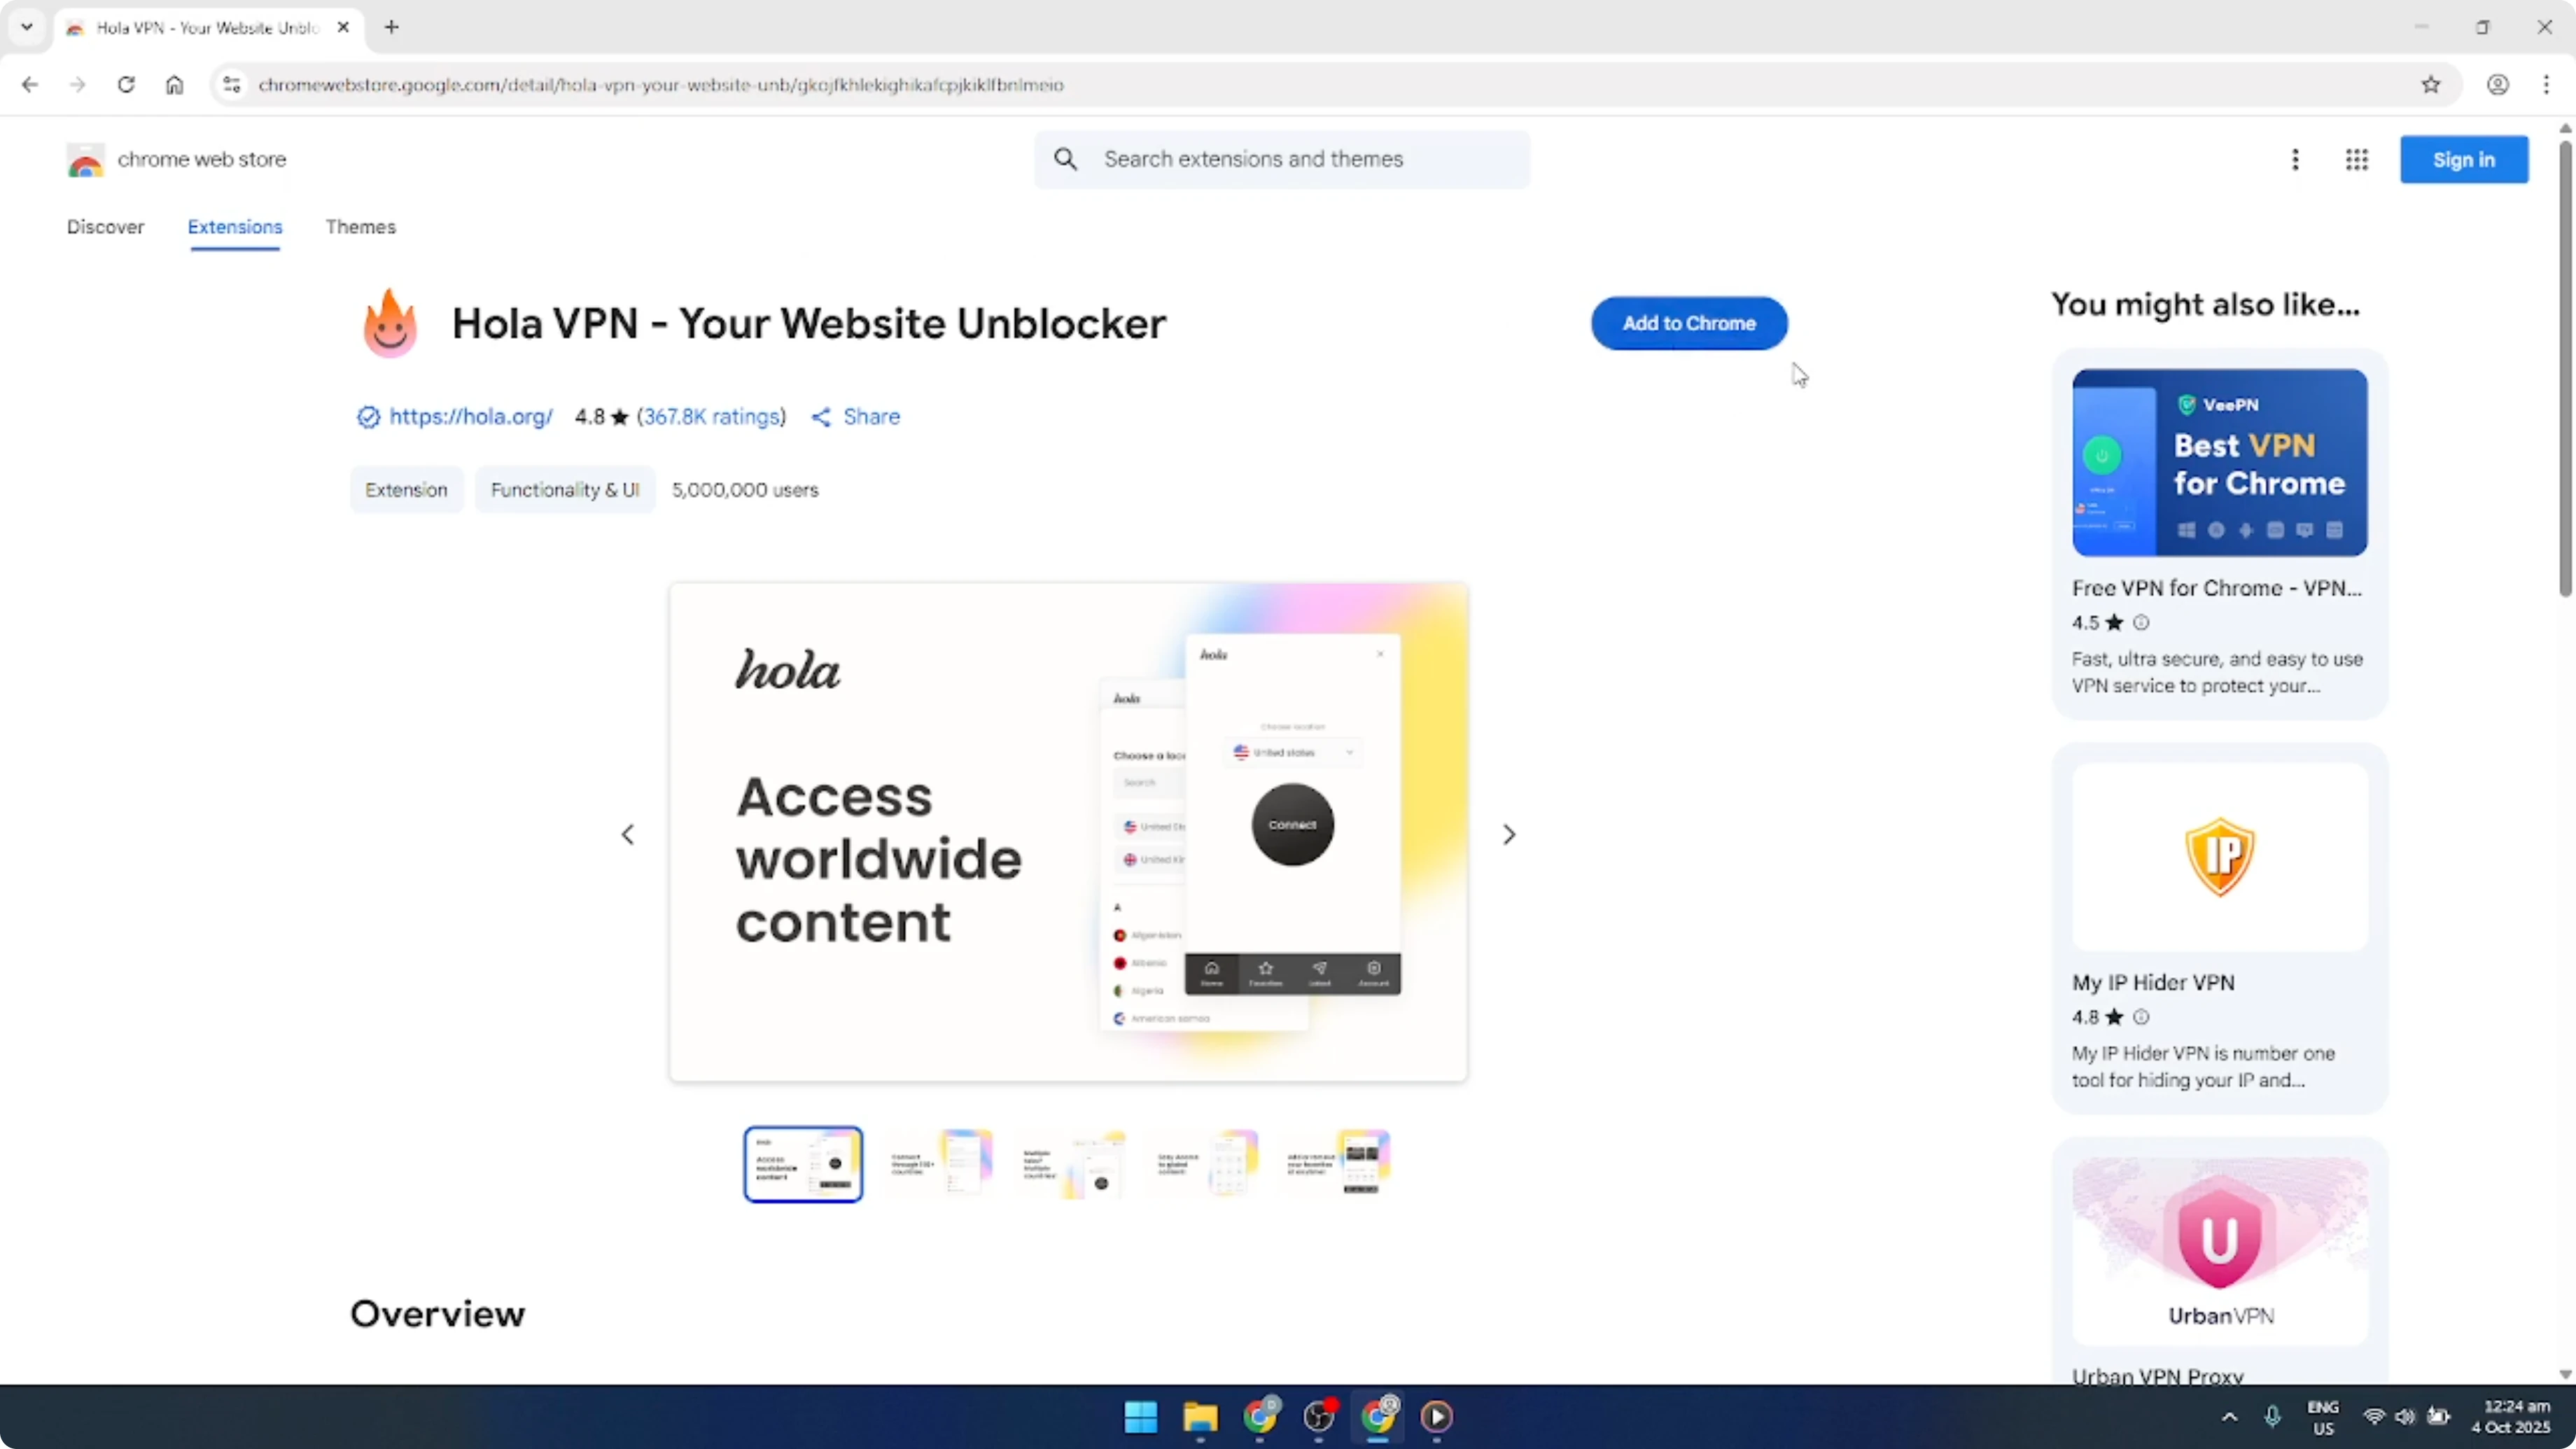Open the My IP Hider VPN shield image
This screenshot has width=2576, height=1449.
tap(2219, 856)
